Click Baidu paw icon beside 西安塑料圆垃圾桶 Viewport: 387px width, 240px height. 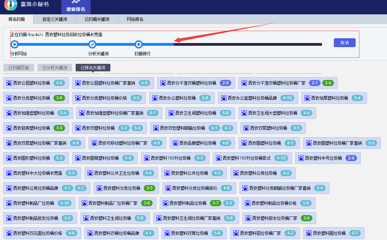[309, 233]
